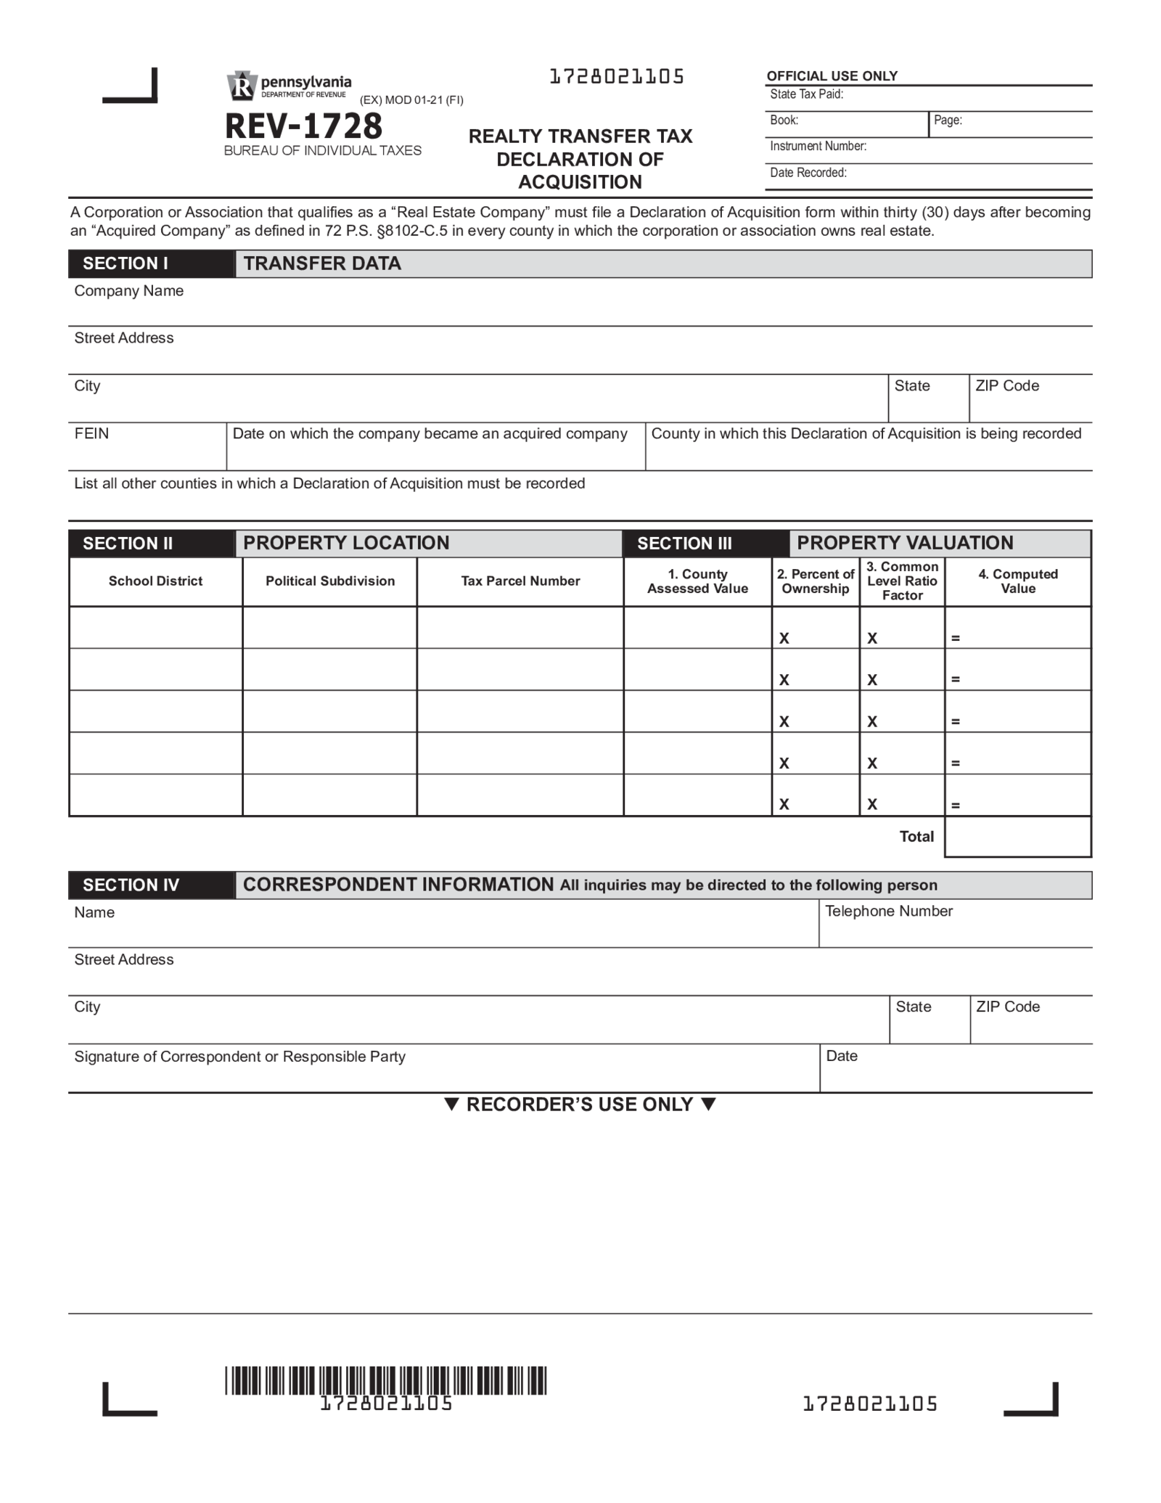Click the Book field in Official Use
This screenshot has height=1503, width=1161.
847,124
